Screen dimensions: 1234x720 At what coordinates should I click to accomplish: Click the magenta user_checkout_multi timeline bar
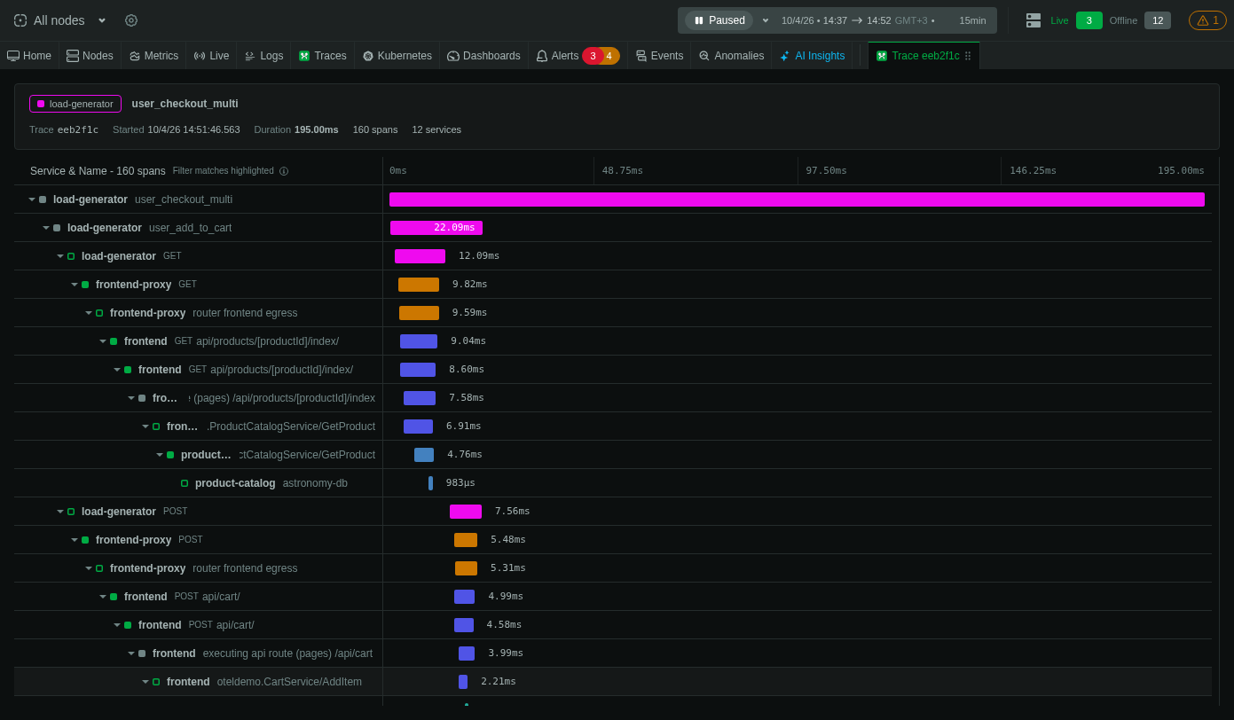797,200
